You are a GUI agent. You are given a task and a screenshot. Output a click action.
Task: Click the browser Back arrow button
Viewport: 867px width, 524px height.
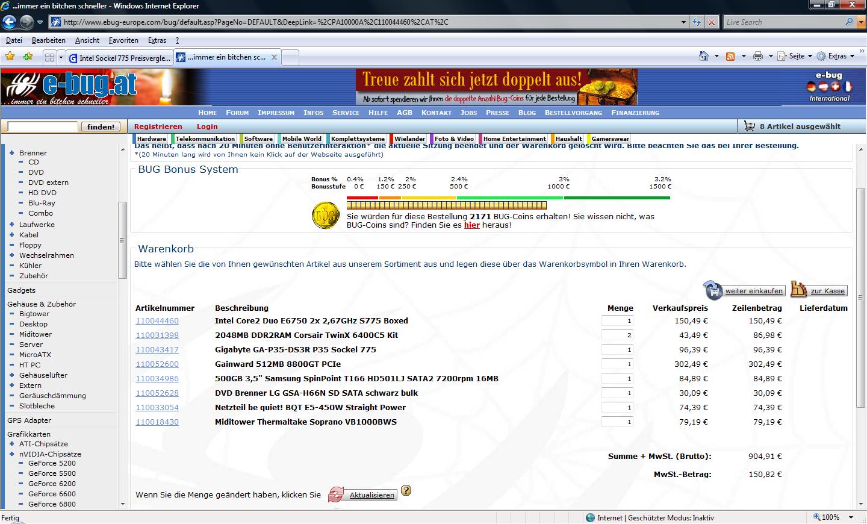(x=9, y=22)
